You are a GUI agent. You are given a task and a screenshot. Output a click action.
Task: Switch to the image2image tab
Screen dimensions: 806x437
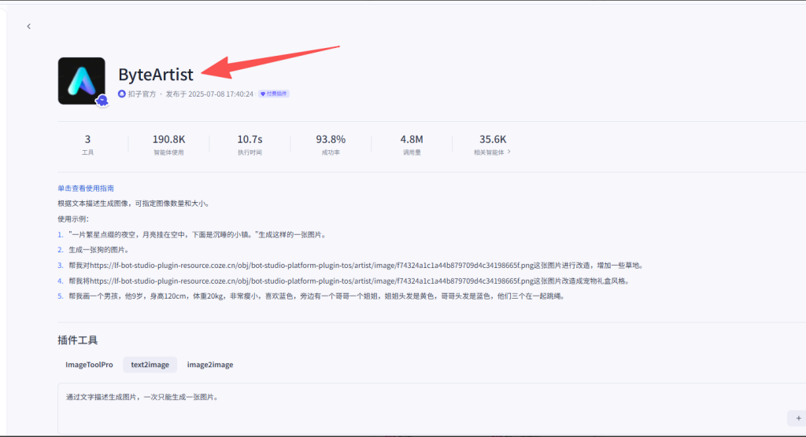(x=209, y=365)
